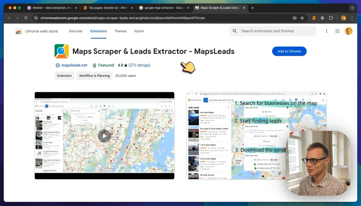Click the search magnifier icon
This screenshot has width=361, height=206.
[x=235, y=31]
